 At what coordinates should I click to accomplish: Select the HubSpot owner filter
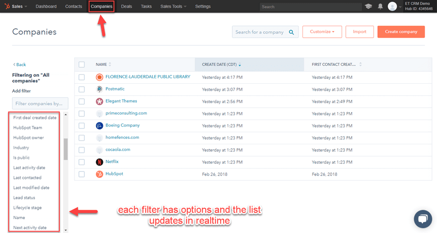pyautogui.click(x=28, y=137)
